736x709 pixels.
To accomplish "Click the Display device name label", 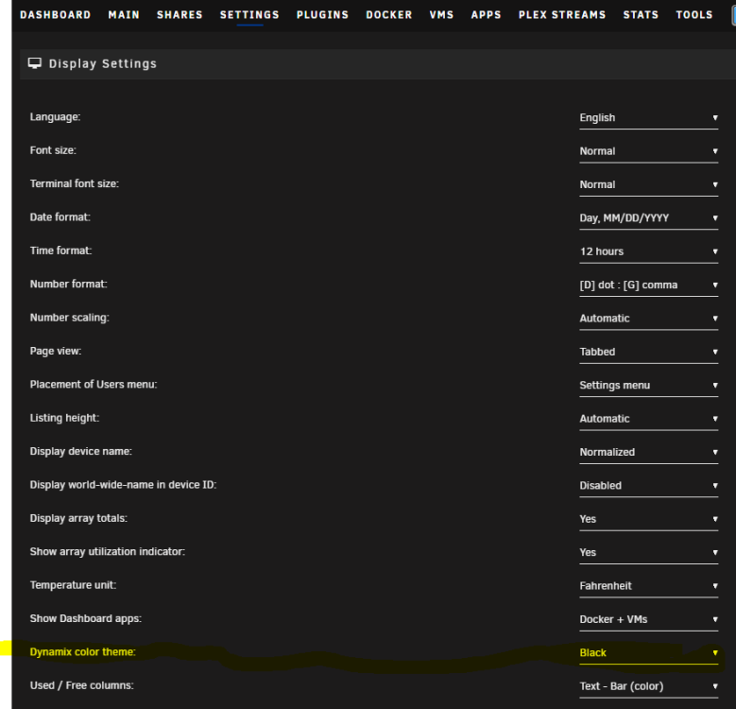I will 80,451.
